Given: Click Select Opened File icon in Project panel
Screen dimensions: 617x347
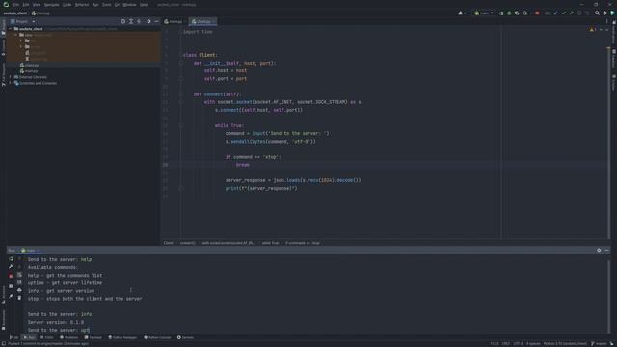Looking at the screenshot, I should (123, 21).
